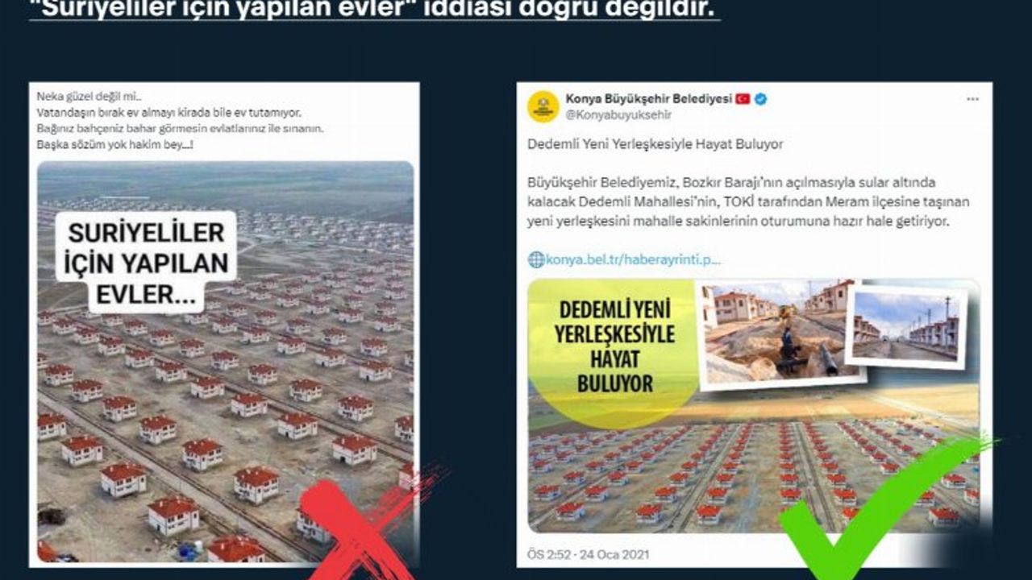This screenshot has width=1032, height=580.
Task: Click Konya Büyükşehir Belediyesi account name
Action: [649, 98]
